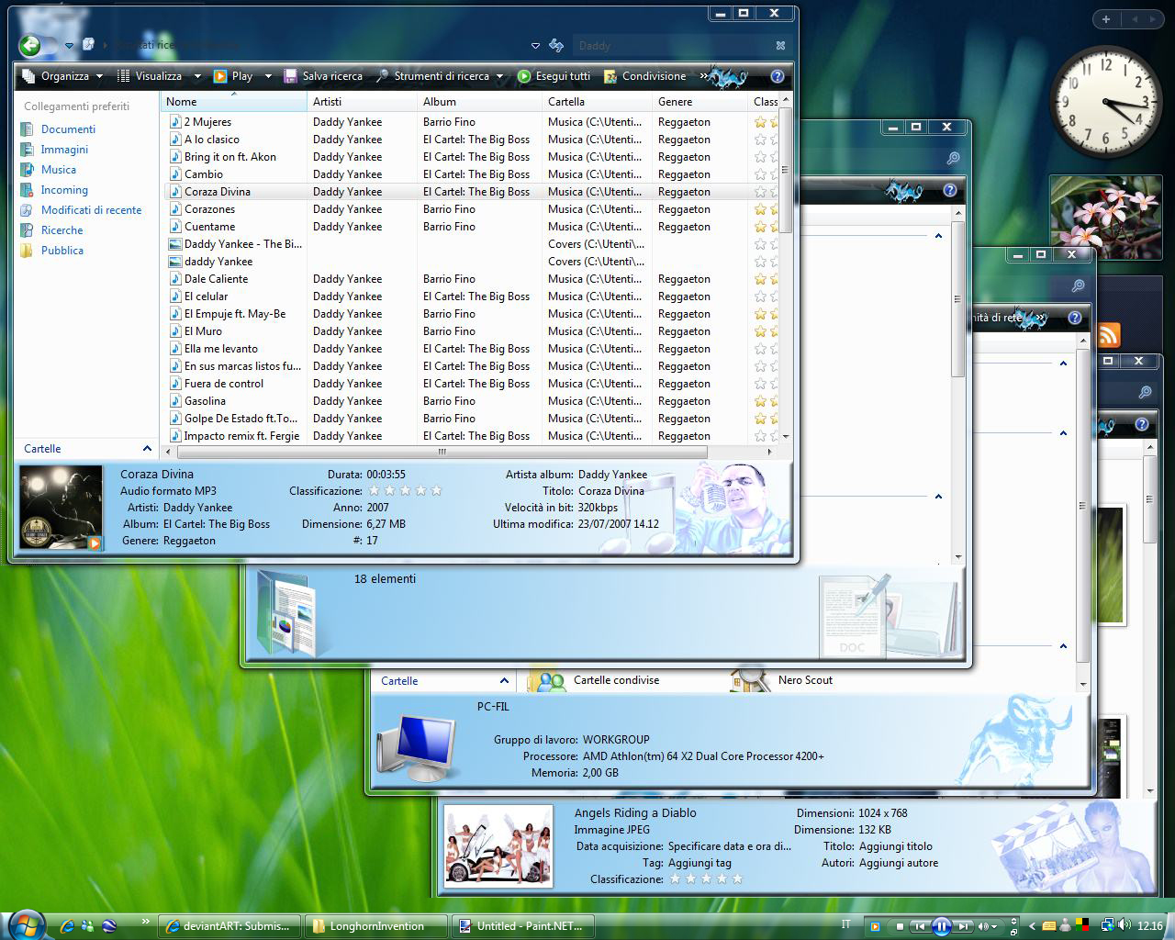Click Aggiungi titolo for the JPEG image
This screenshot has width=1175, height=940.
coord(895,846)
